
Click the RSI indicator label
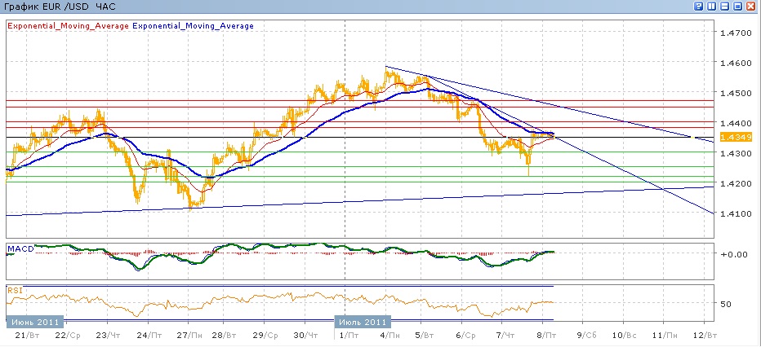click(14, 290)
